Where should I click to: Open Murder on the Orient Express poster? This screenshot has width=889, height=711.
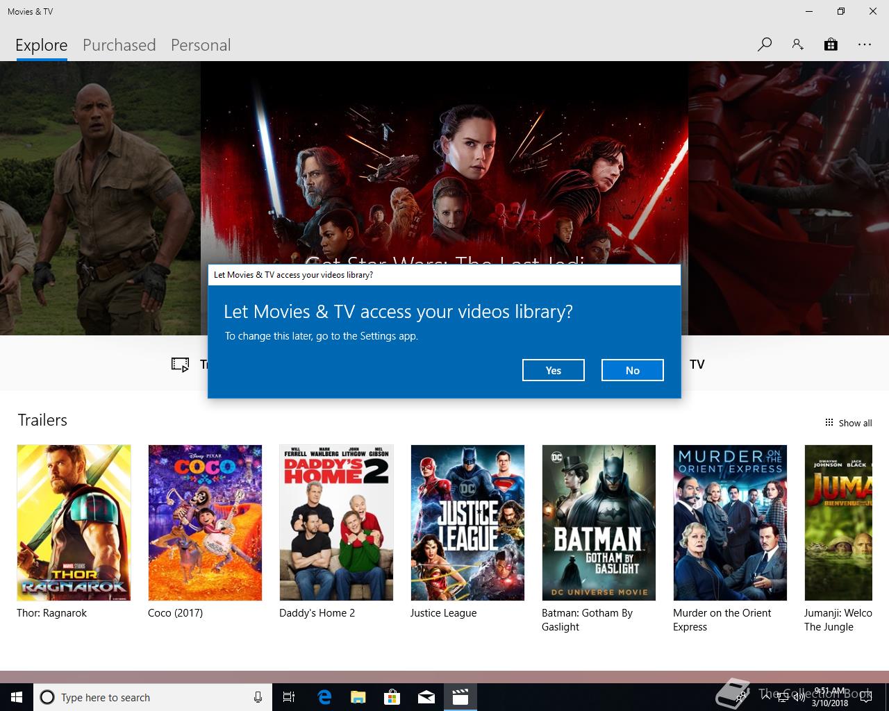[x=730, y=523]
